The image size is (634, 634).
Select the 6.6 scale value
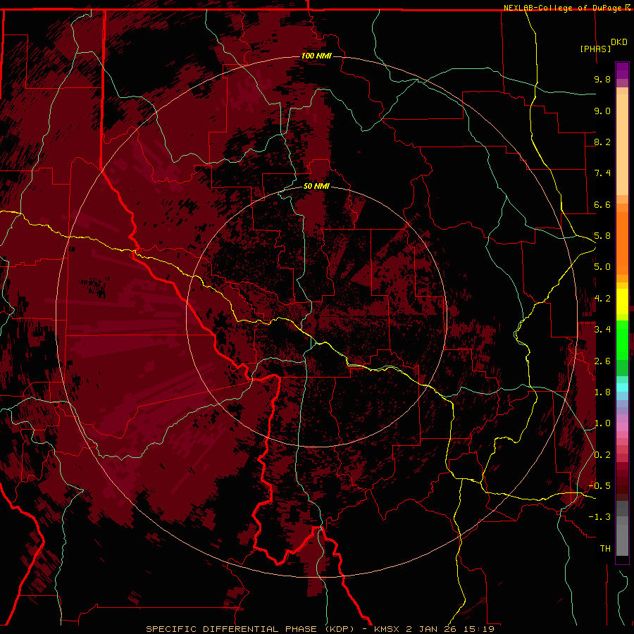pyautogui.click(x=602, y=204)
